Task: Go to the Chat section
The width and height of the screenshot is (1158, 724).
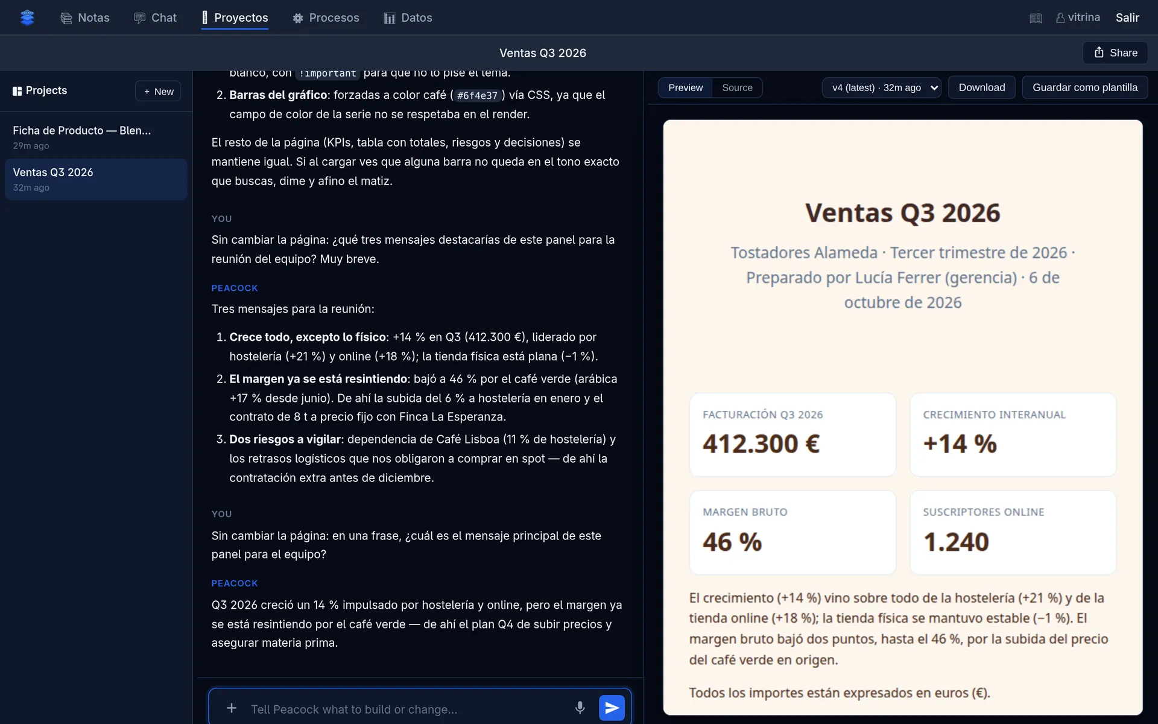Action: coord(155,17)
